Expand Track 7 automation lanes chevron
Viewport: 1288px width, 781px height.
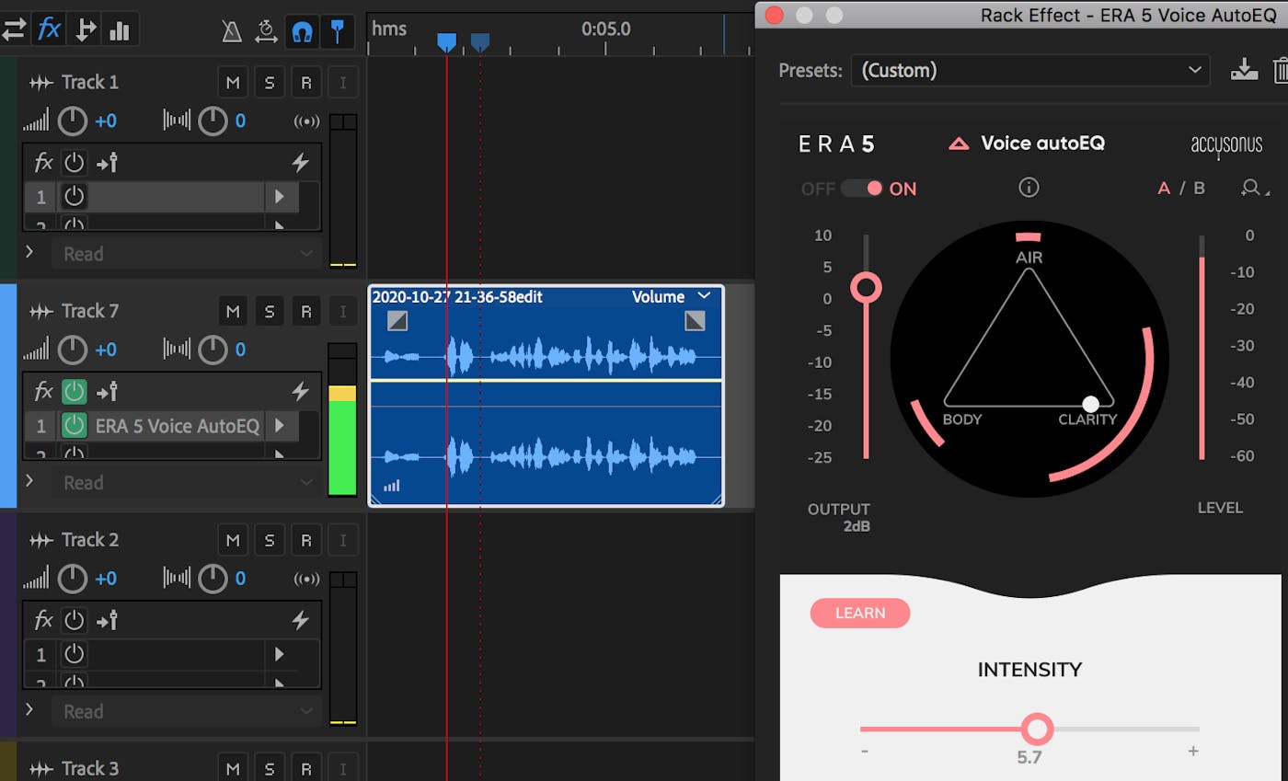pos(29,480)
